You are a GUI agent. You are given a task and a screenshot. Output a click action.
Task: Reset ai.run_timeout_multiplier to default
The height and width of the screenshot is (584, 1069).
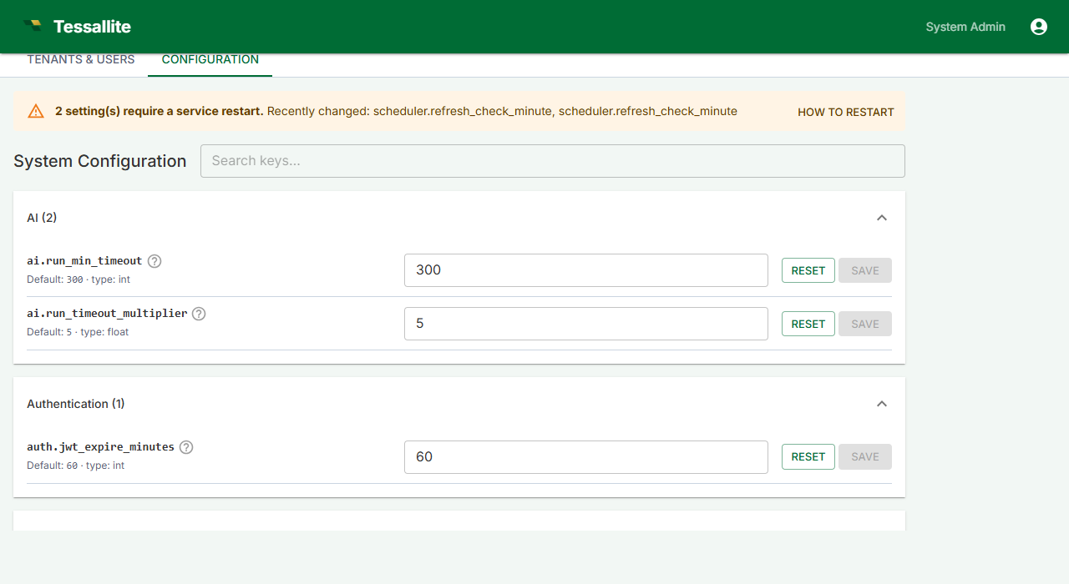(x=808, y=324)
